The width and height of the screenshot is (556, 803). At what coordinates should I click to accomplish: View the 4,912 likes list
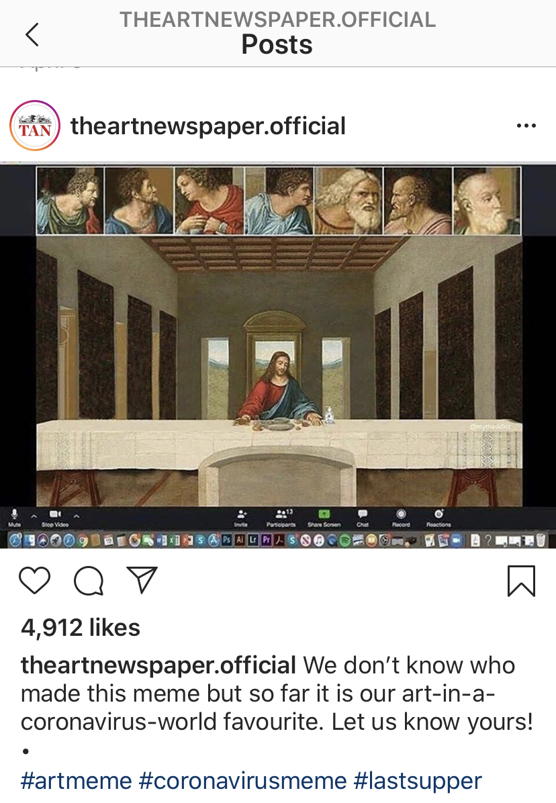tap(81, 627)
